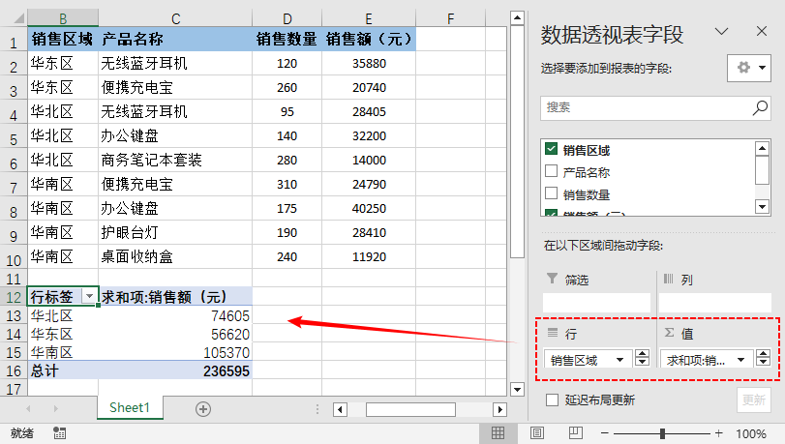Open the pivot field pane tools gear menu
Screen dimensions: 785x444
pyautogui.click(x=749, y=68)
